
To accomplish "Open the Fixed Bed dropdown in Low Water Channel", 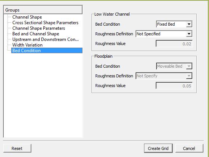I will pos(174,24).
